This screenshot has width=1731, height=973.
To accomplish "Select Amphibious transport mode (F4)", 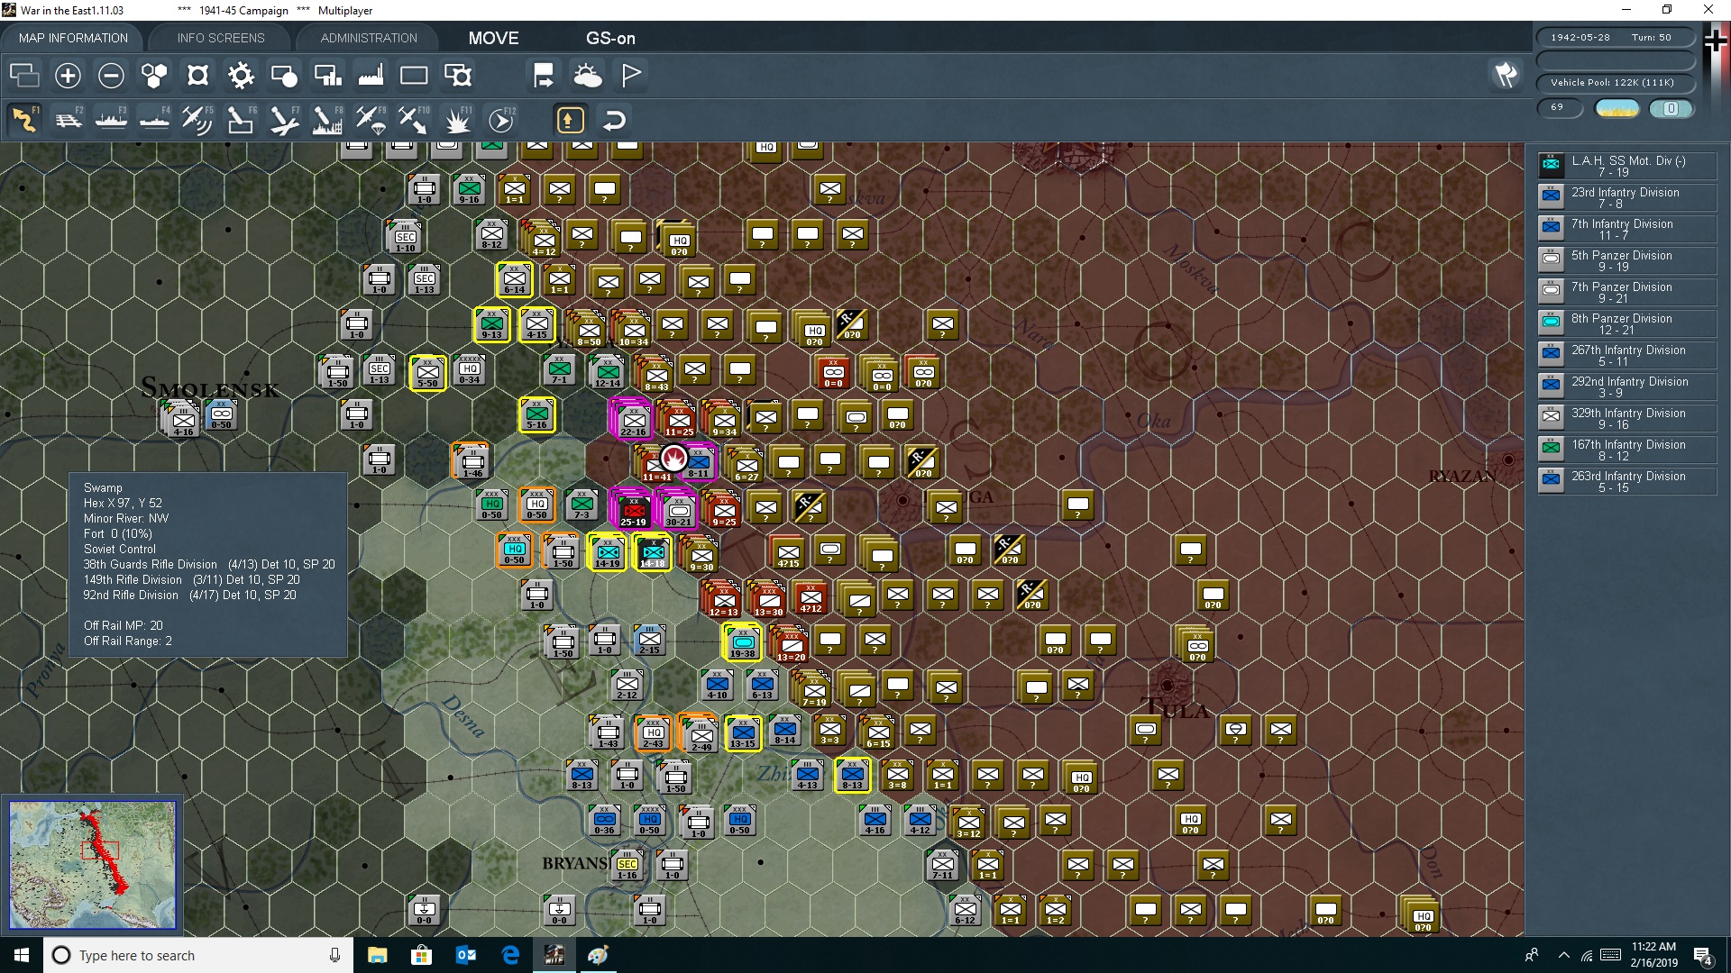I will pos(154,120).
